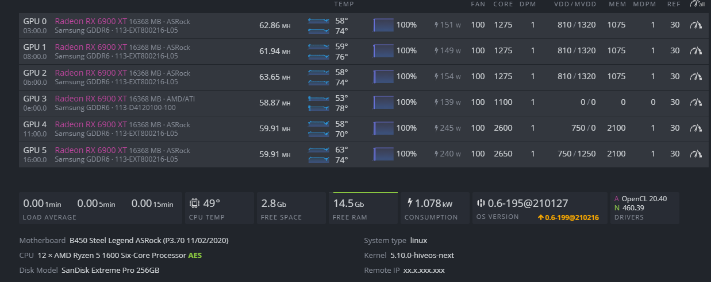Click GPU 5's overclock speedometer icon
Viewport: 711px width, 282px height.
[696, 154]
